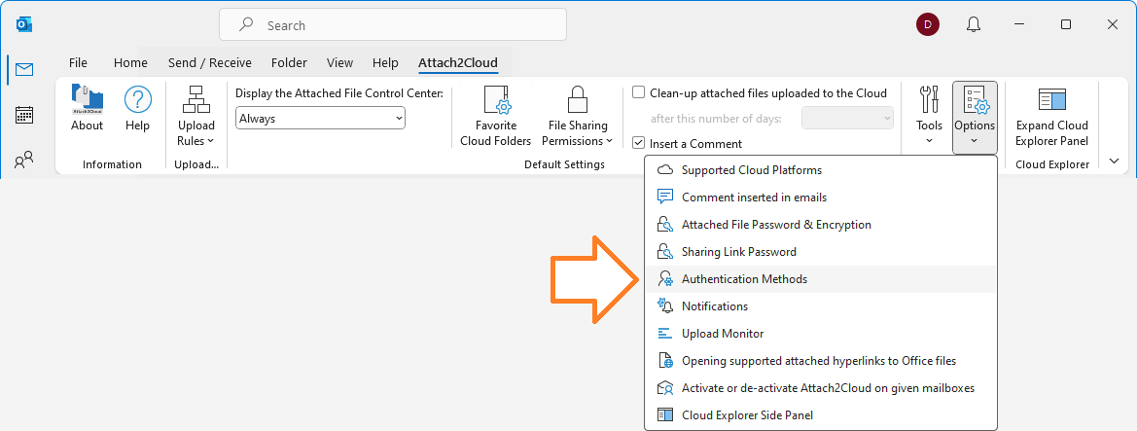The height and width of the screenshot is (431, 1137).
Task: Switch to the Help ribbon tab
Action: pos(386,63)
